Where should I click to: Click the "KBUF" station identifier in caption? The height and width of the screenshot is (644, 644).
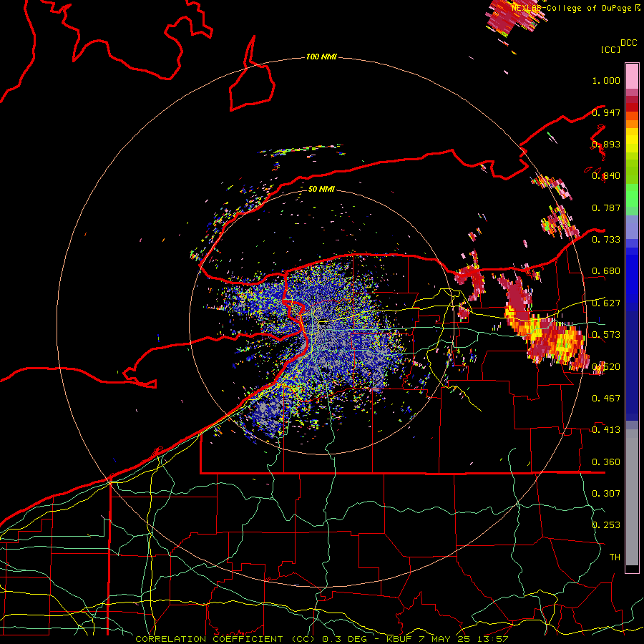(x=401, y=639)
